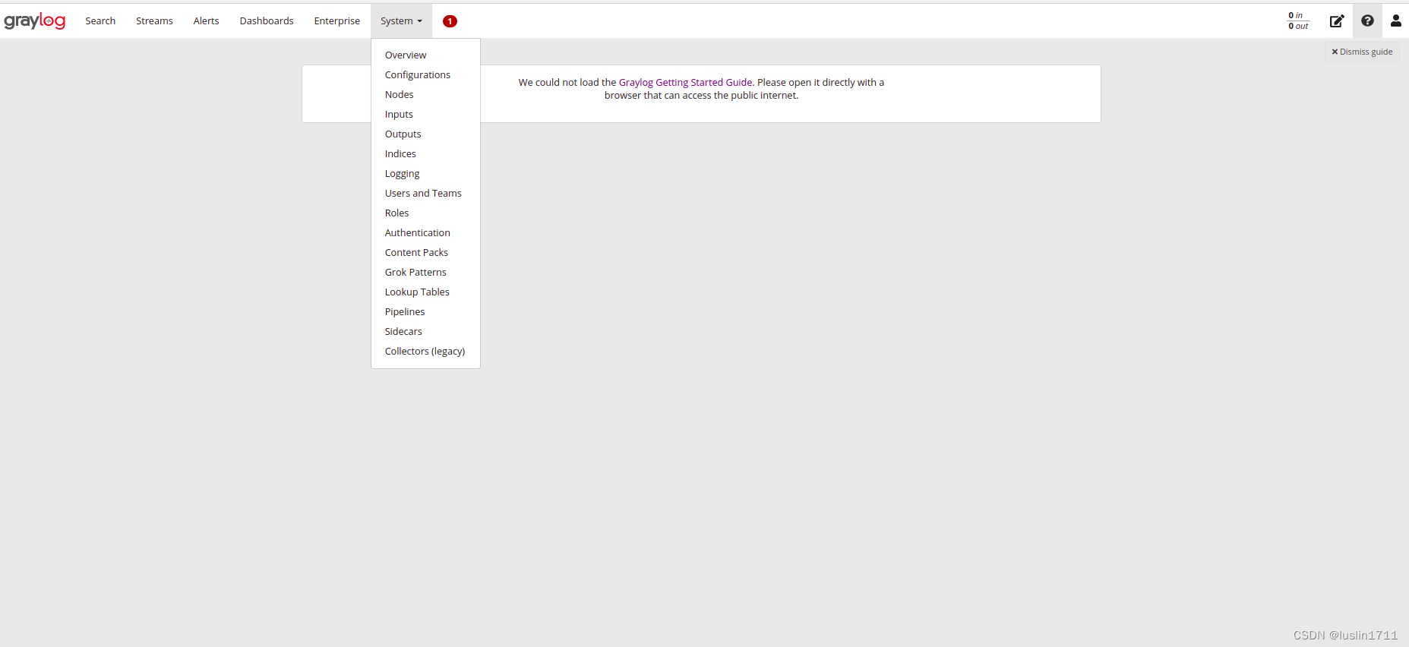Open Nodes from System menu
Image resolution: width=1409 pixels, height=647 pixels.
tap(425, 94)
